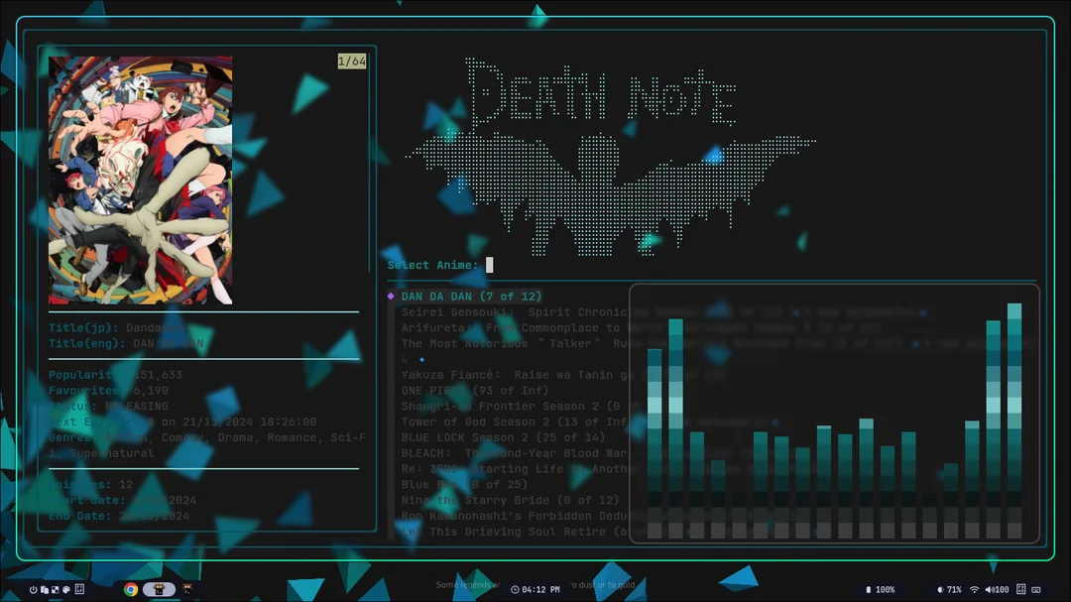Launch Google Chrome from the taskbar
This screenshot has width=1071, height=602.
tap(131, 589)
